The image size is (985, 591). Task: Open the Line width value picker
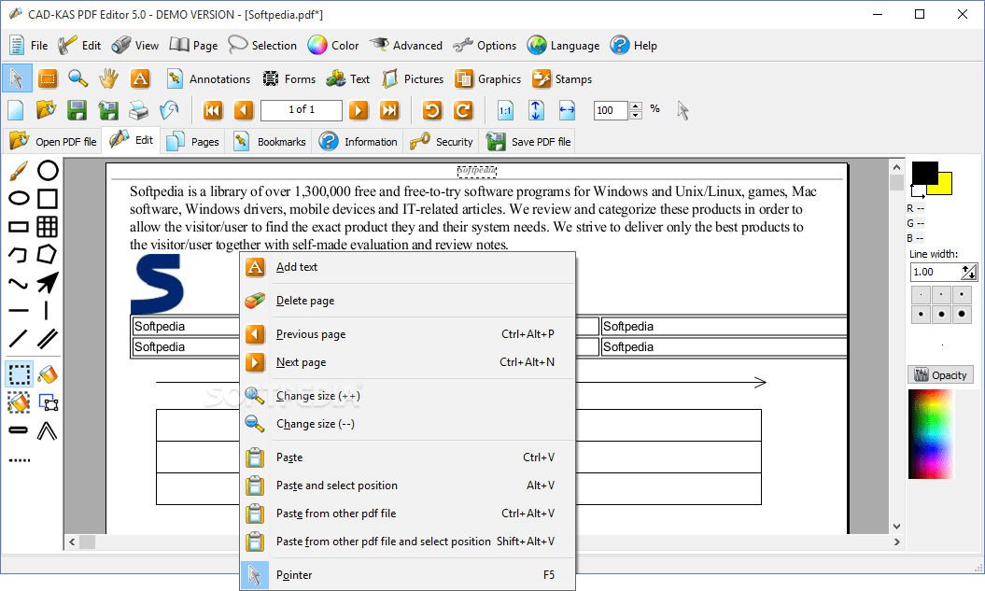coord(969,272)
